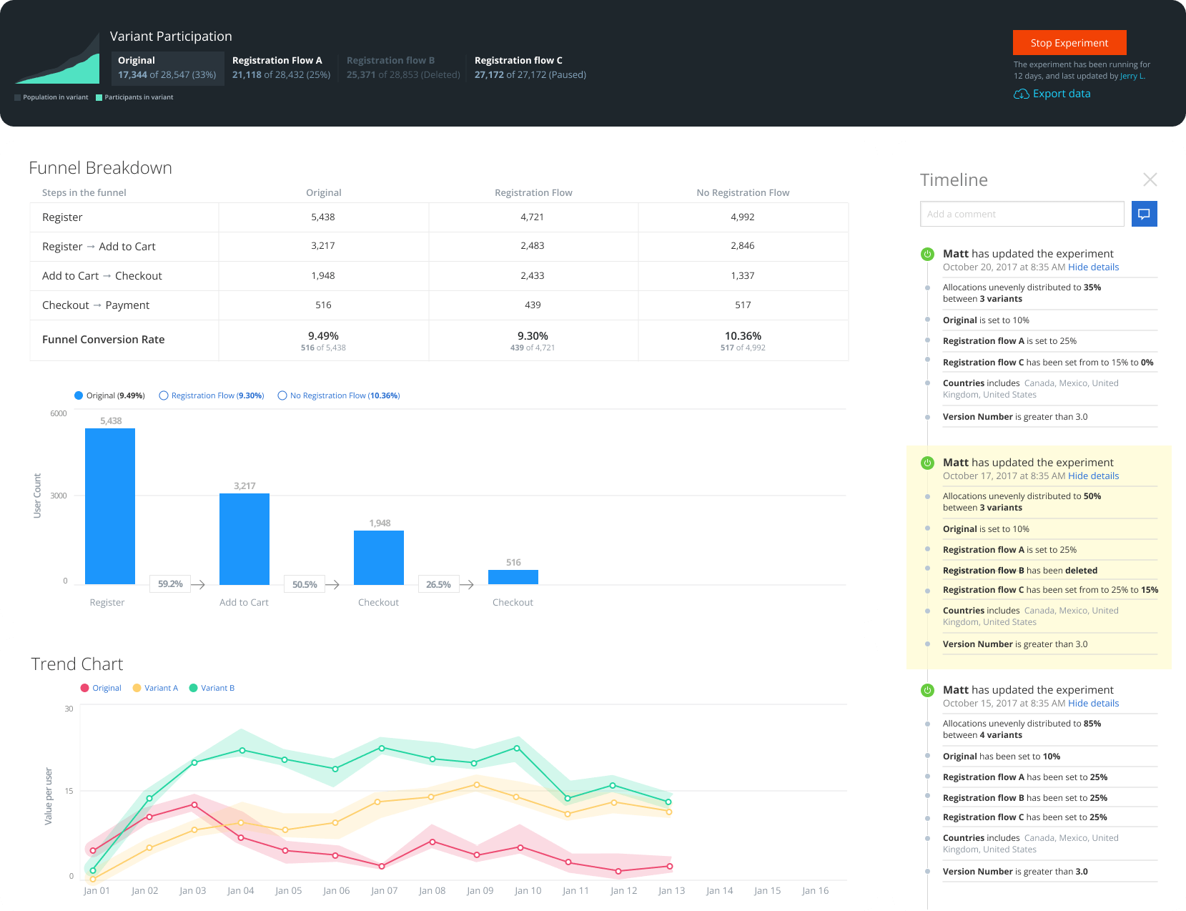Viewport: 1186px width, 911px height.
Task: Switch to the Registration flow C variant tab
Action: click(x=530, y=67)
